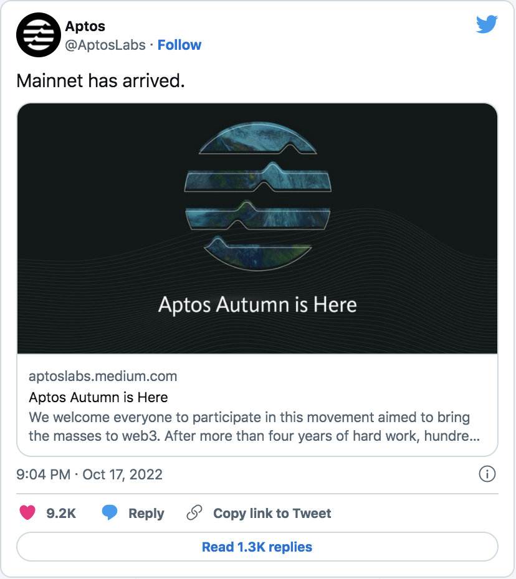Click the Aptos profile avatar
Viewport: 516px width, 579px height.
coord(38,35)
